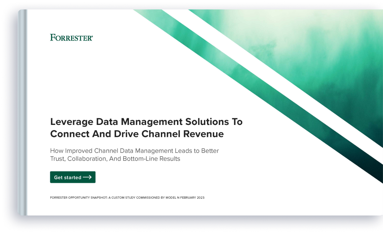383x233 pixels.
Task: Click the registered trademark symbol beside Forrester
Action: [92, 35]
